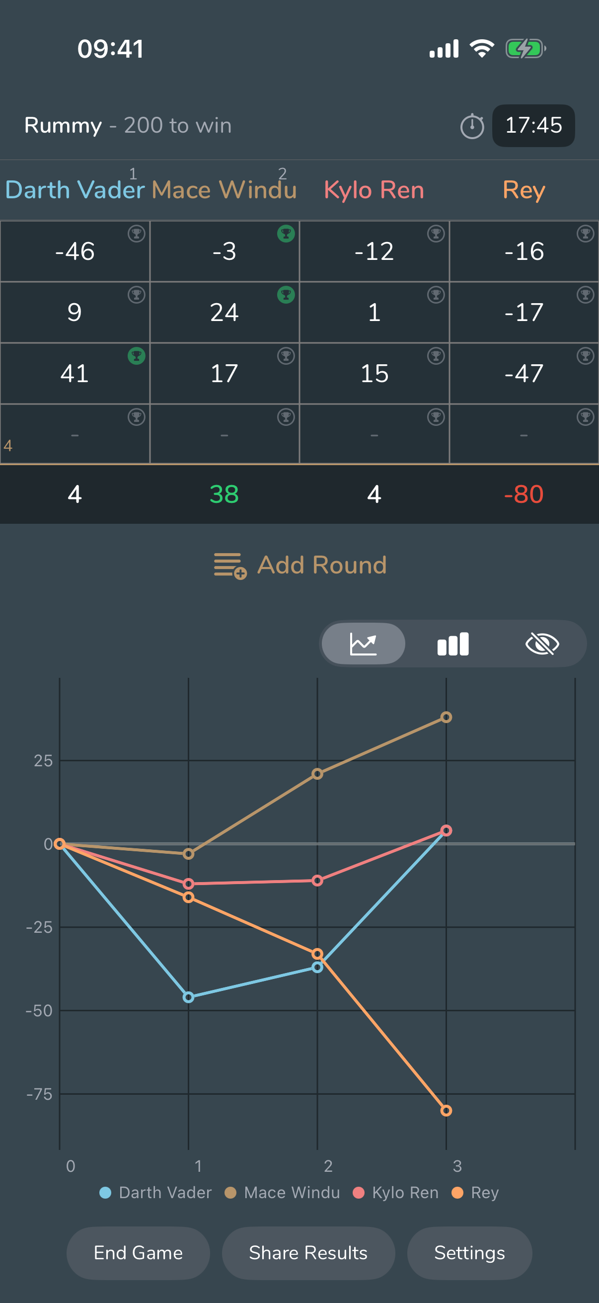Select the Kylo Ren column header
Viewport: 599px width, 1303px height.
click(374, 190)
